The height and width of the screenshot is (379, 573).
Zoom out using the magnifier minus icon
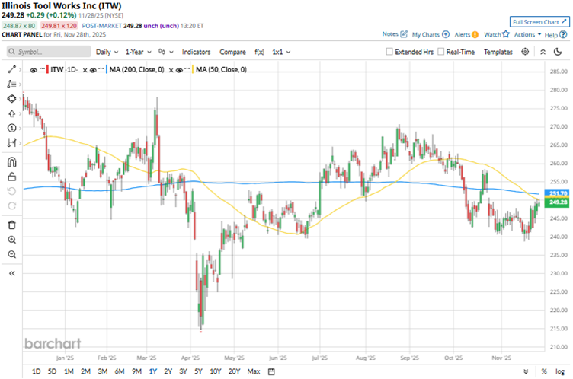click(x=12, y=254)
